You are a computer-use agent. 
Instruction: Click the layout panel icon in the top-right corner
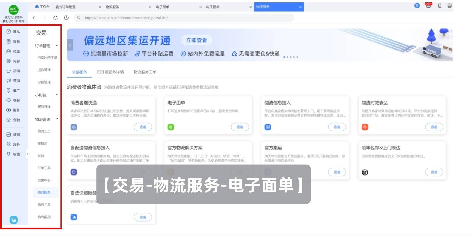450,5
